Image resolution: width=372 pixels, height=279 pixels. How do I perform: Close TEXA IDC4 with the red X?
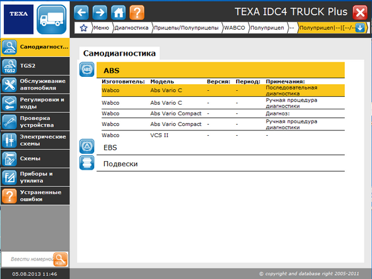point(360,13)
